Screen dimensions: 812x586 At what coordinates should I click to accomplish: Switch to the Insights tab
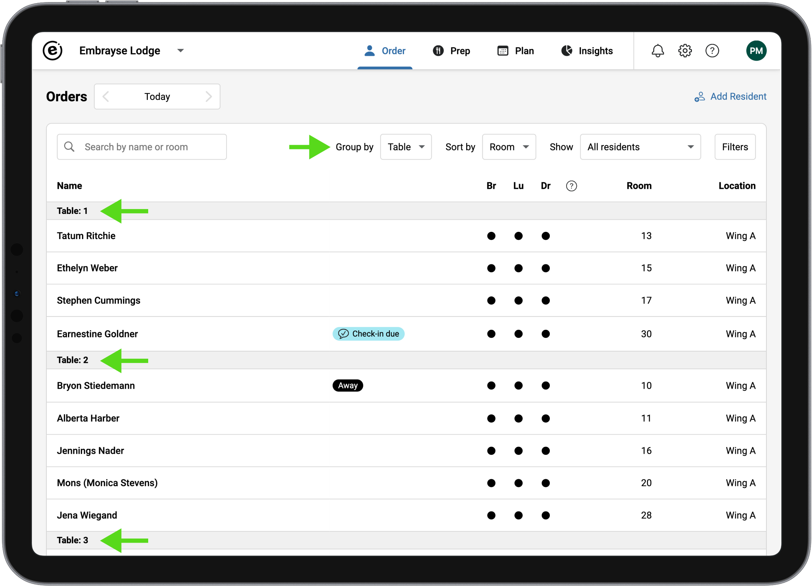587,51
